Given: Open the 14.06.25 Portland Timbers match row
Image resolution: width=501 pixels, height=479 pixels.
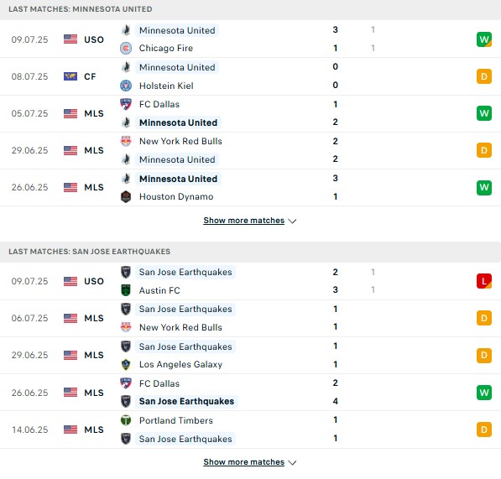Looking at the screenshot, I should tap(250, 430).
